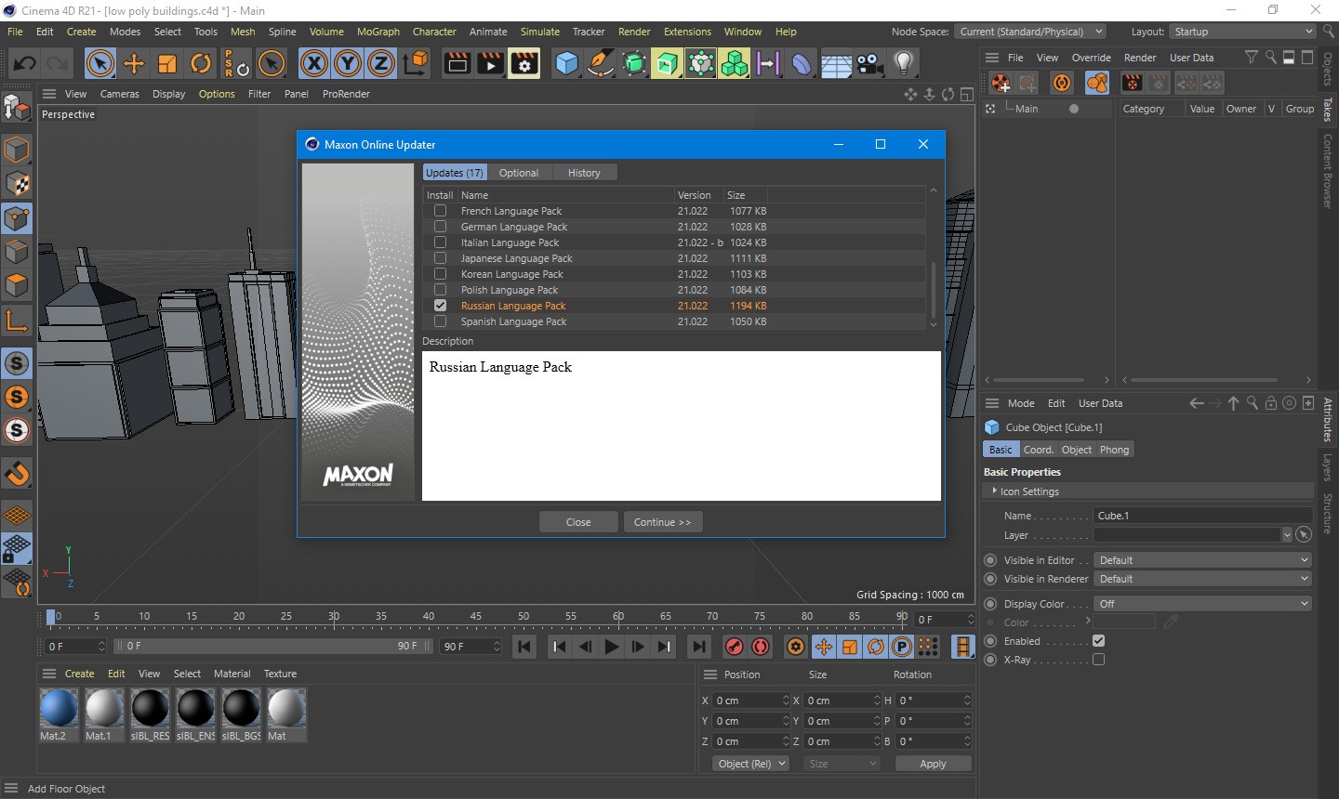Click Make Editable icon in left toolbar

(17, 108)
